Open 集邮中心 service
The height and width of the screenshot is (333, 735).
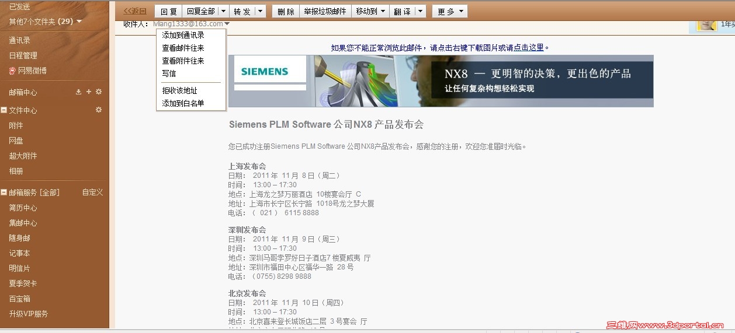click(23, 223)
